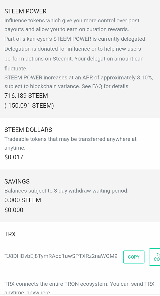This screenshot has height=296, width=160.
Task: Click the TRX address starting with TJ8DHDvb
Action: point(61,256)
